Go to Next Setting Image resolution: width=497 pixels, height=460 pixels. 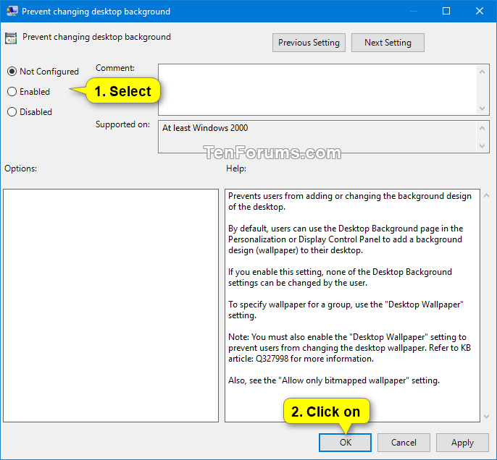pos(388,43)
